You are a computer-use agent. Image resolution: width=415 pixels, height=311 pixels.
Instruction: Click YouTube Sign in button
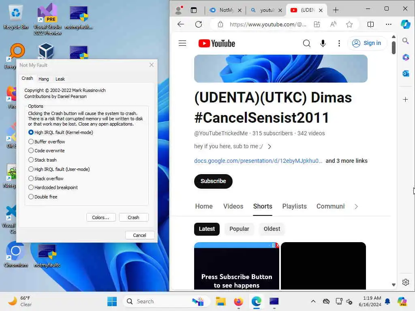(x=367, y=43)
